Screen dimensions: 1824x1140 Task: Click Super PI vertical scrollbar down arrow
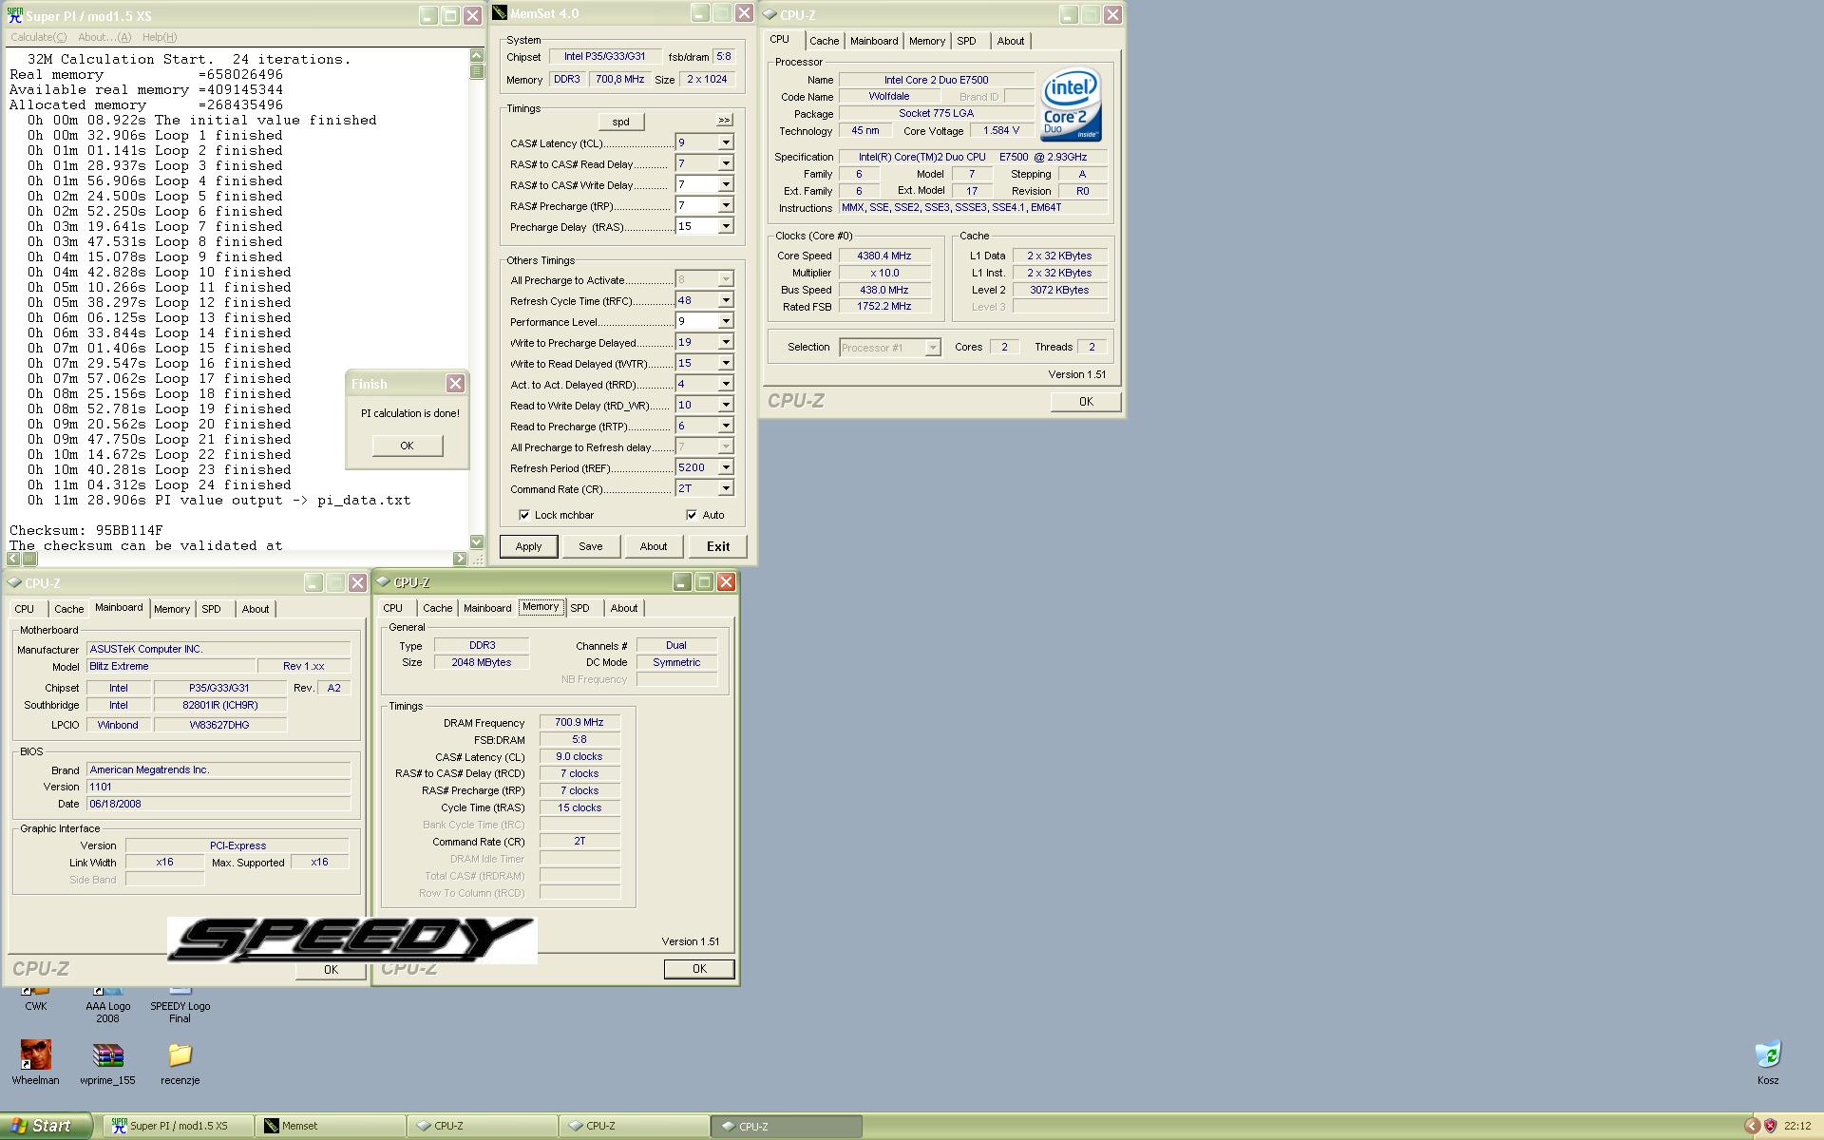coord(477,541)
